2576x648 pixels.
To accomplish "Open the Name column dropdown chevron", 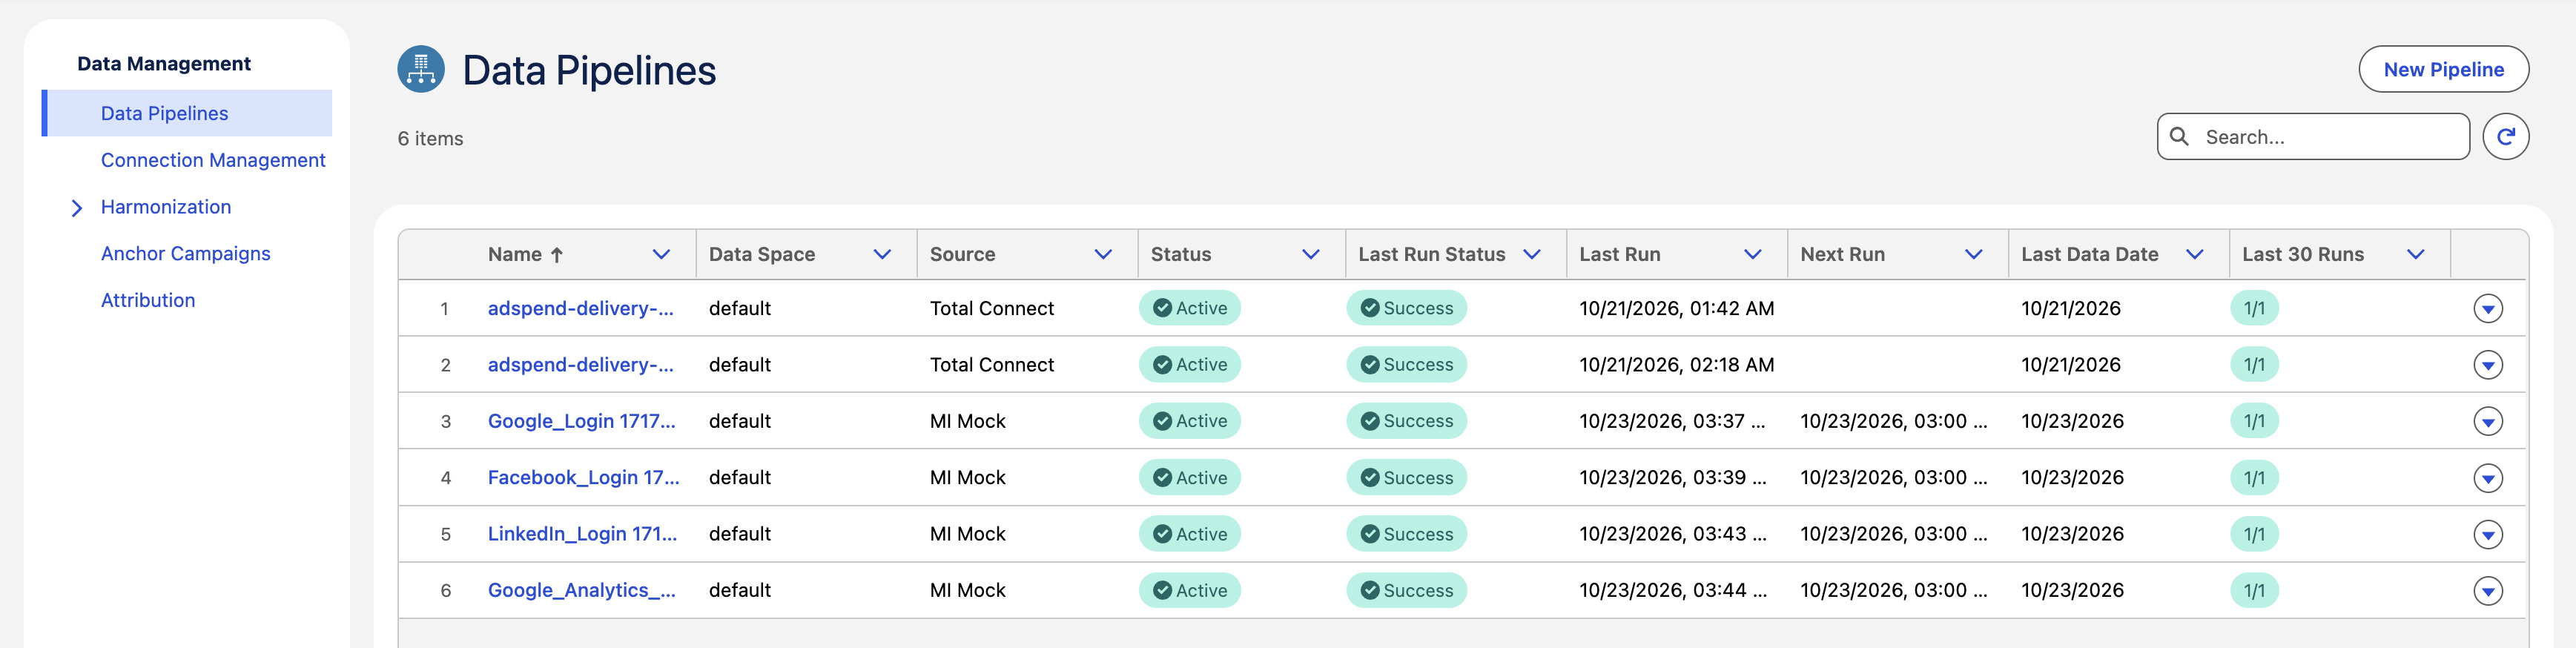I will coord(661,255).
